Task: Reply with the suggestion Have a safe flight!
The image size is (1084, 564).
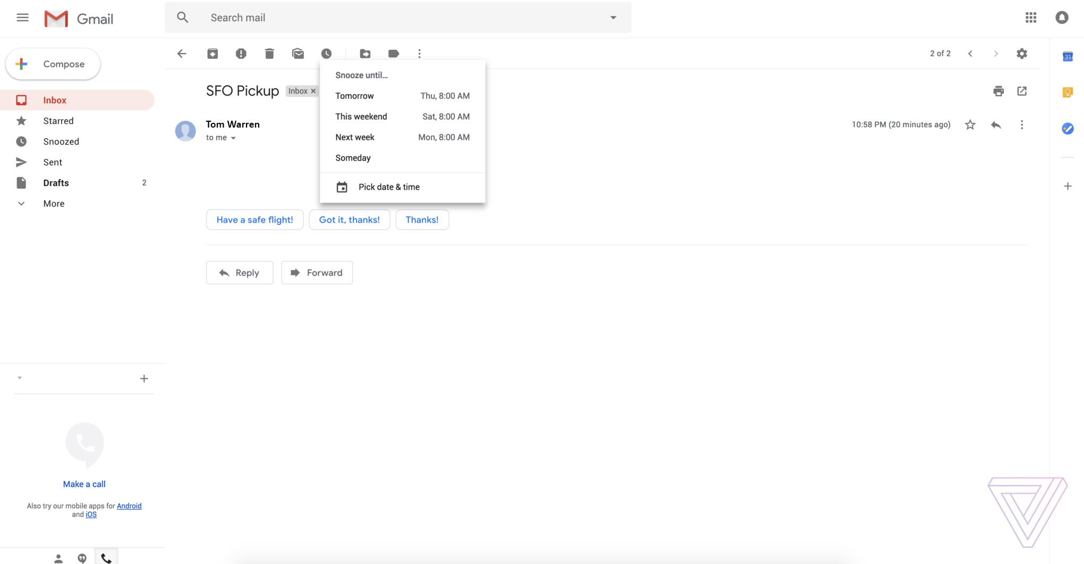Action: [255, 220]
